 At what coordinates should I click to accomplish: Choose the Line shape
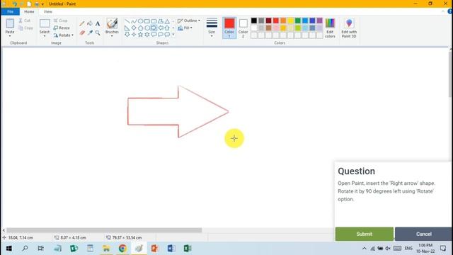[x=127, y=21]
